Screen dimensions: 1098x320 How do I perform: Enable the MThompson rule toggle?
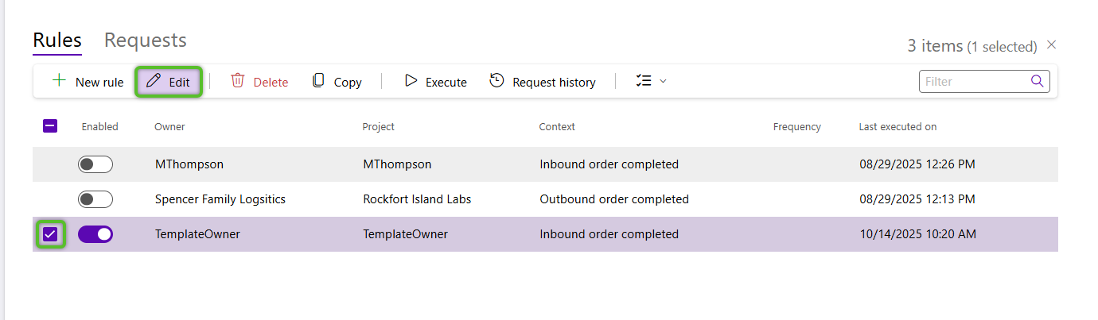[95, 164]
